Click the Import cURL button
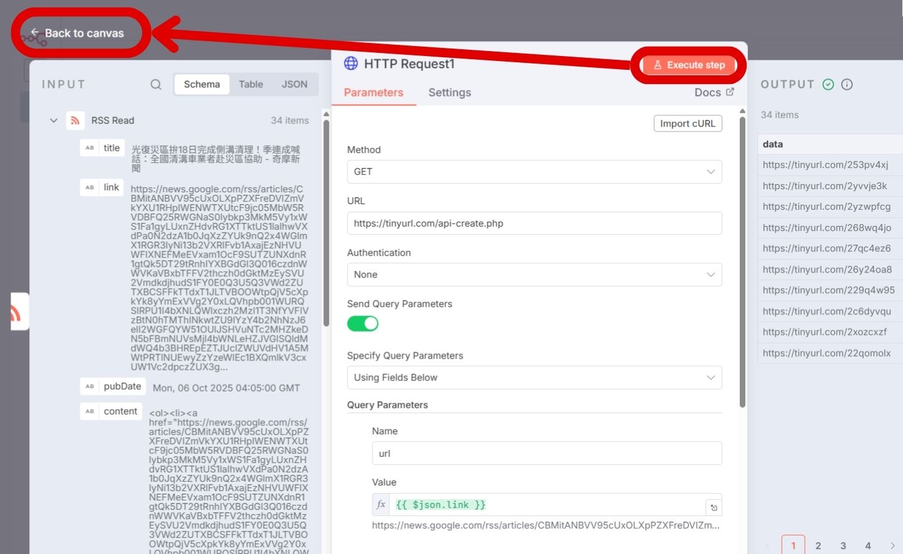903x554 pixels. (688, 123)
